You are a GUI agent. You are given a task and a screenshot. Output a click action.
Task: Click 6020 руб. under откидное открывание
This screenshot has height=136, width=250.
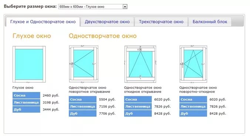point(162,99)
